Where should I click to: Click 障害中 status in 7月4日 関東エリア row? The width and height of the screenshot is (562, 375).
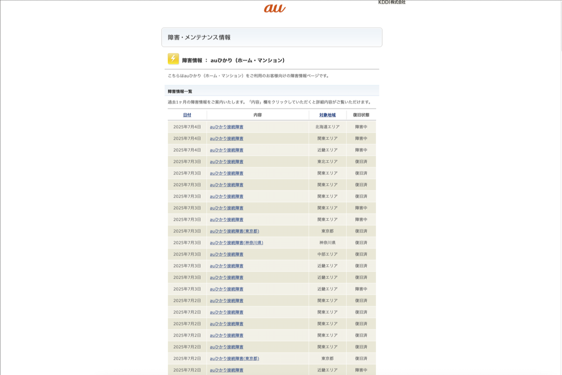(x=361, y=138)
